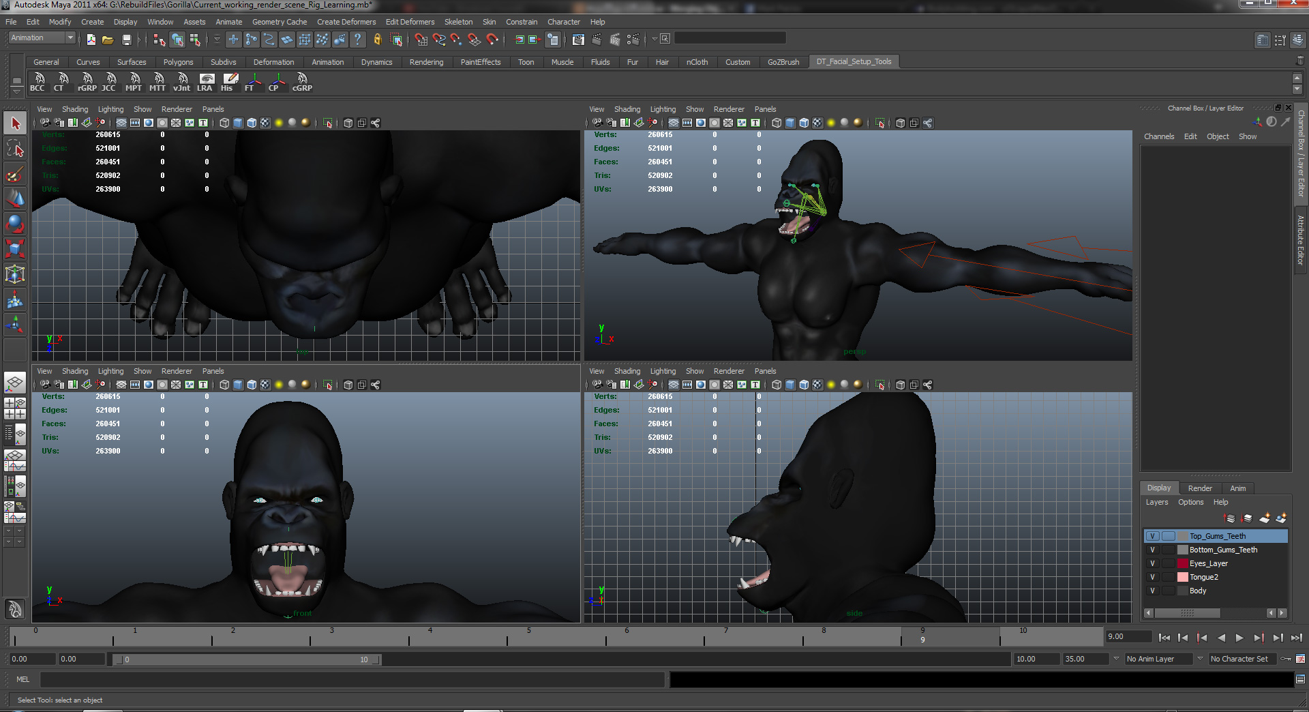Toggle visibility of Tongue2 layer
This screenshot has height=712, width=1309.
(x=1153, y=577)
